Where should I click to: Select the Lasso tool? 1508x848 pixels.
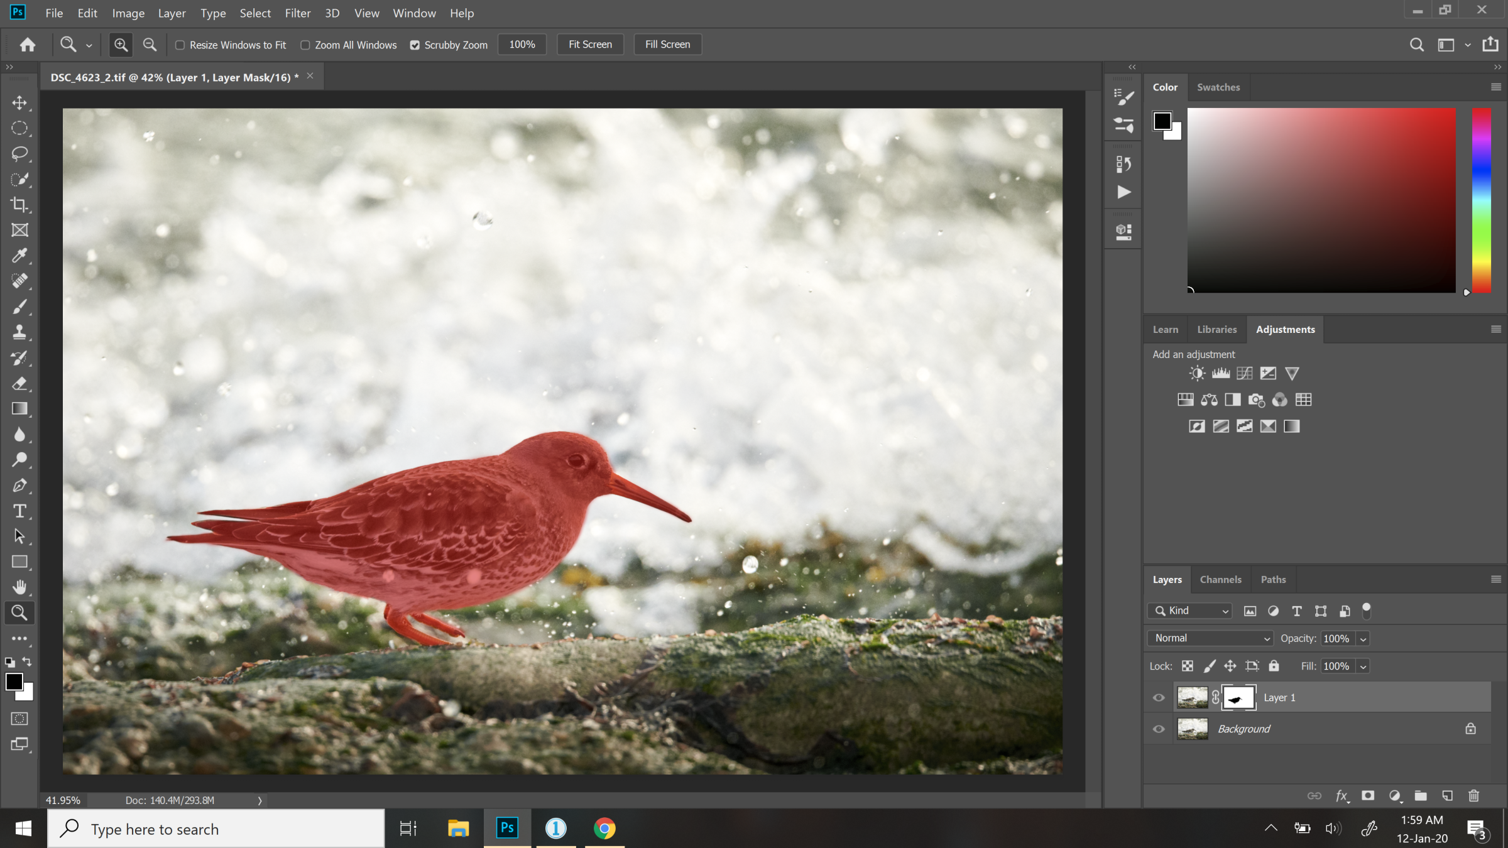[19, 154]
